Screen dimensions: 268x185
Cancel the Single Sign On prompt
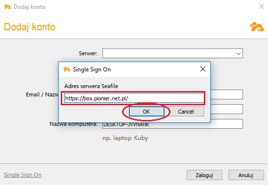point(186,112)
